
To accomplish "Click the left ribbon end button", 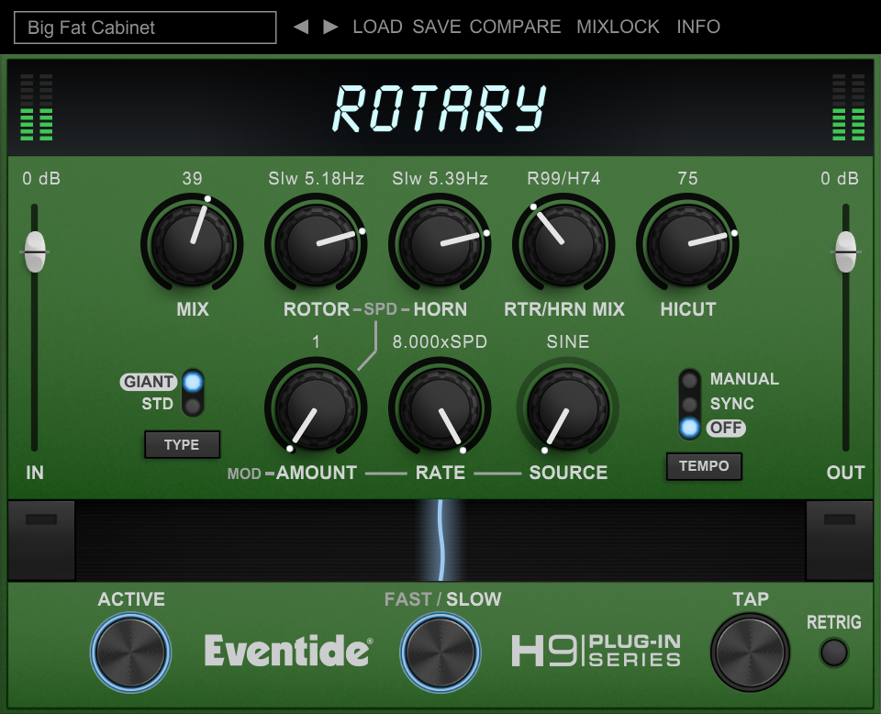I will click(x=41, y=541).
